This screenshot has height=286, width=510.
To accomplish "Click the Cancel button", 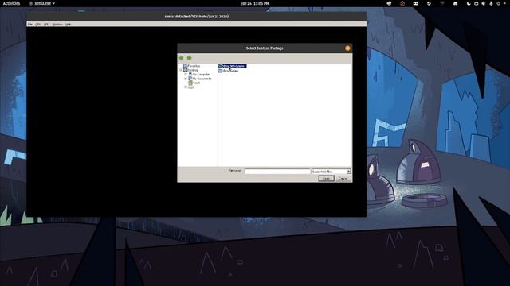I will click(x=343, y=178).
